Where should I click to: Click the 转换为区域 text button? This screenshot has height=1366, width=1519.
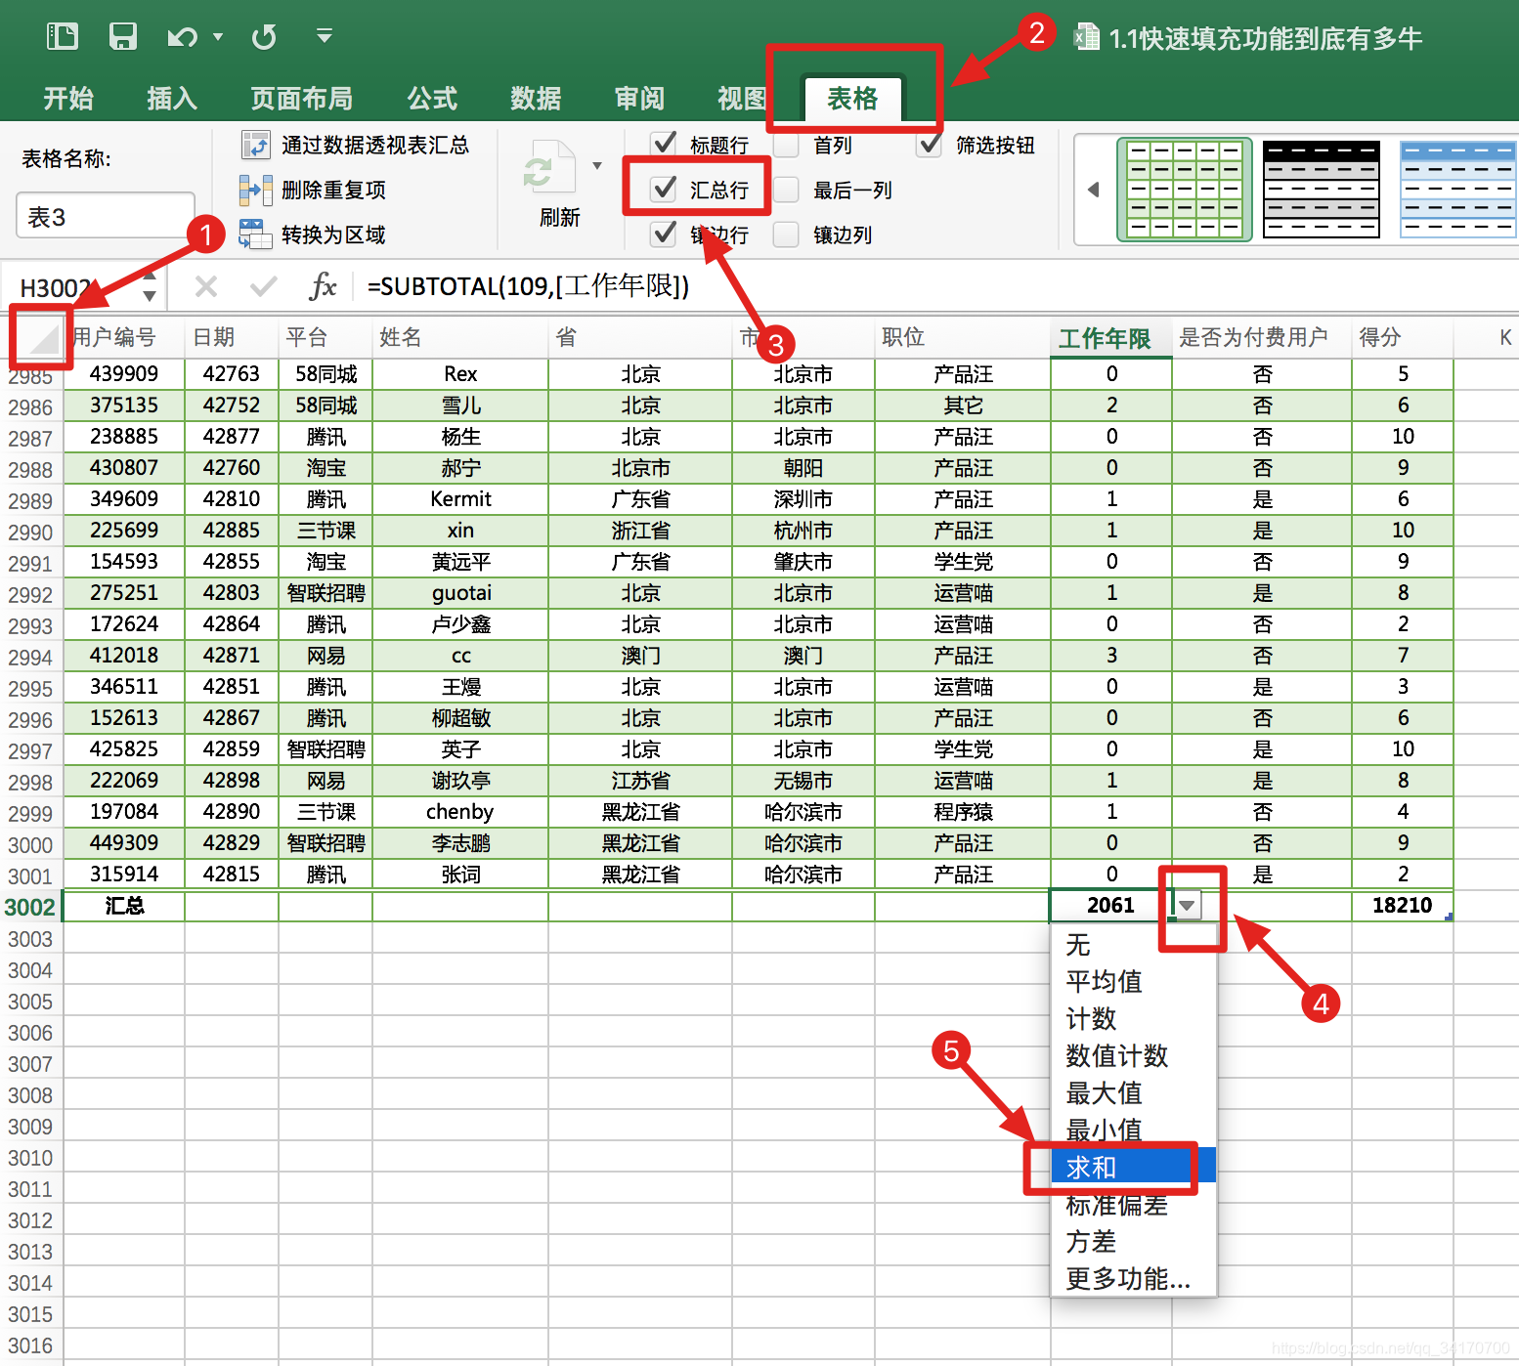(333, 235)
